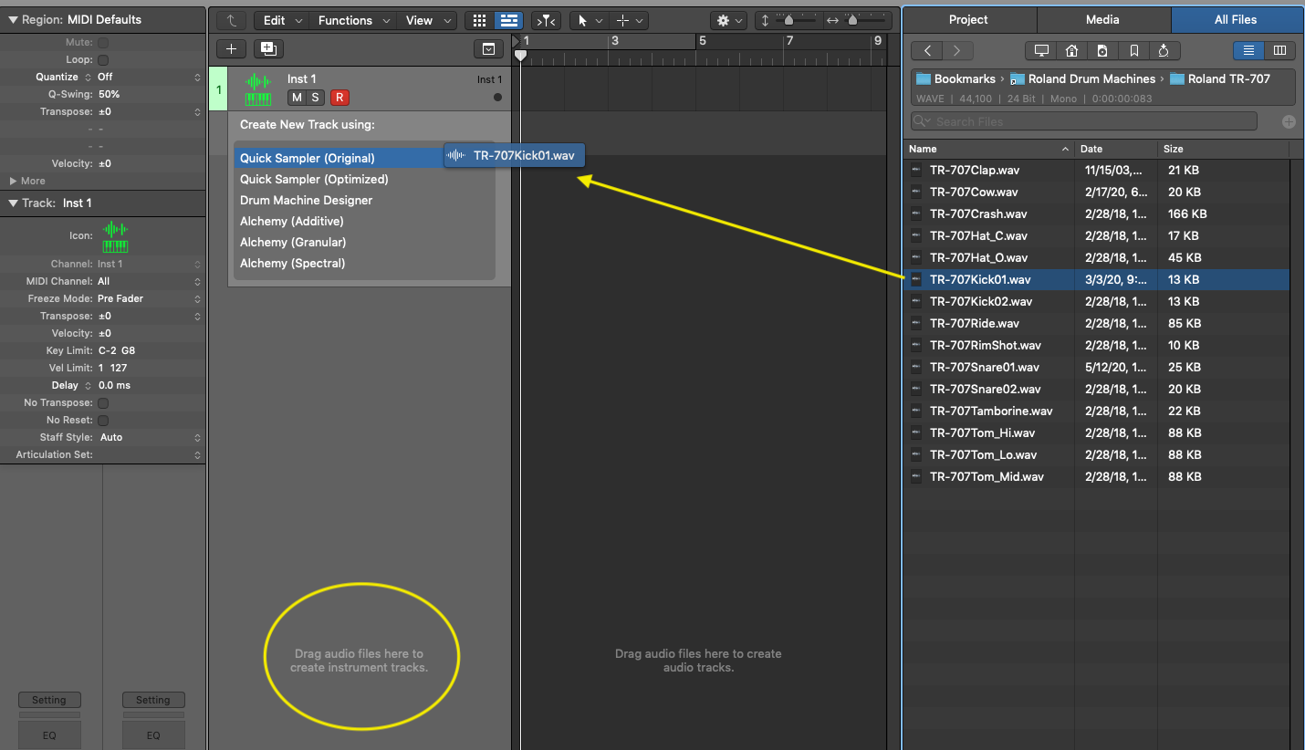Toggle record enable R on Inst 1
Image resolution: width=1305 pixels, height=750 pixels.
[339, 98]
